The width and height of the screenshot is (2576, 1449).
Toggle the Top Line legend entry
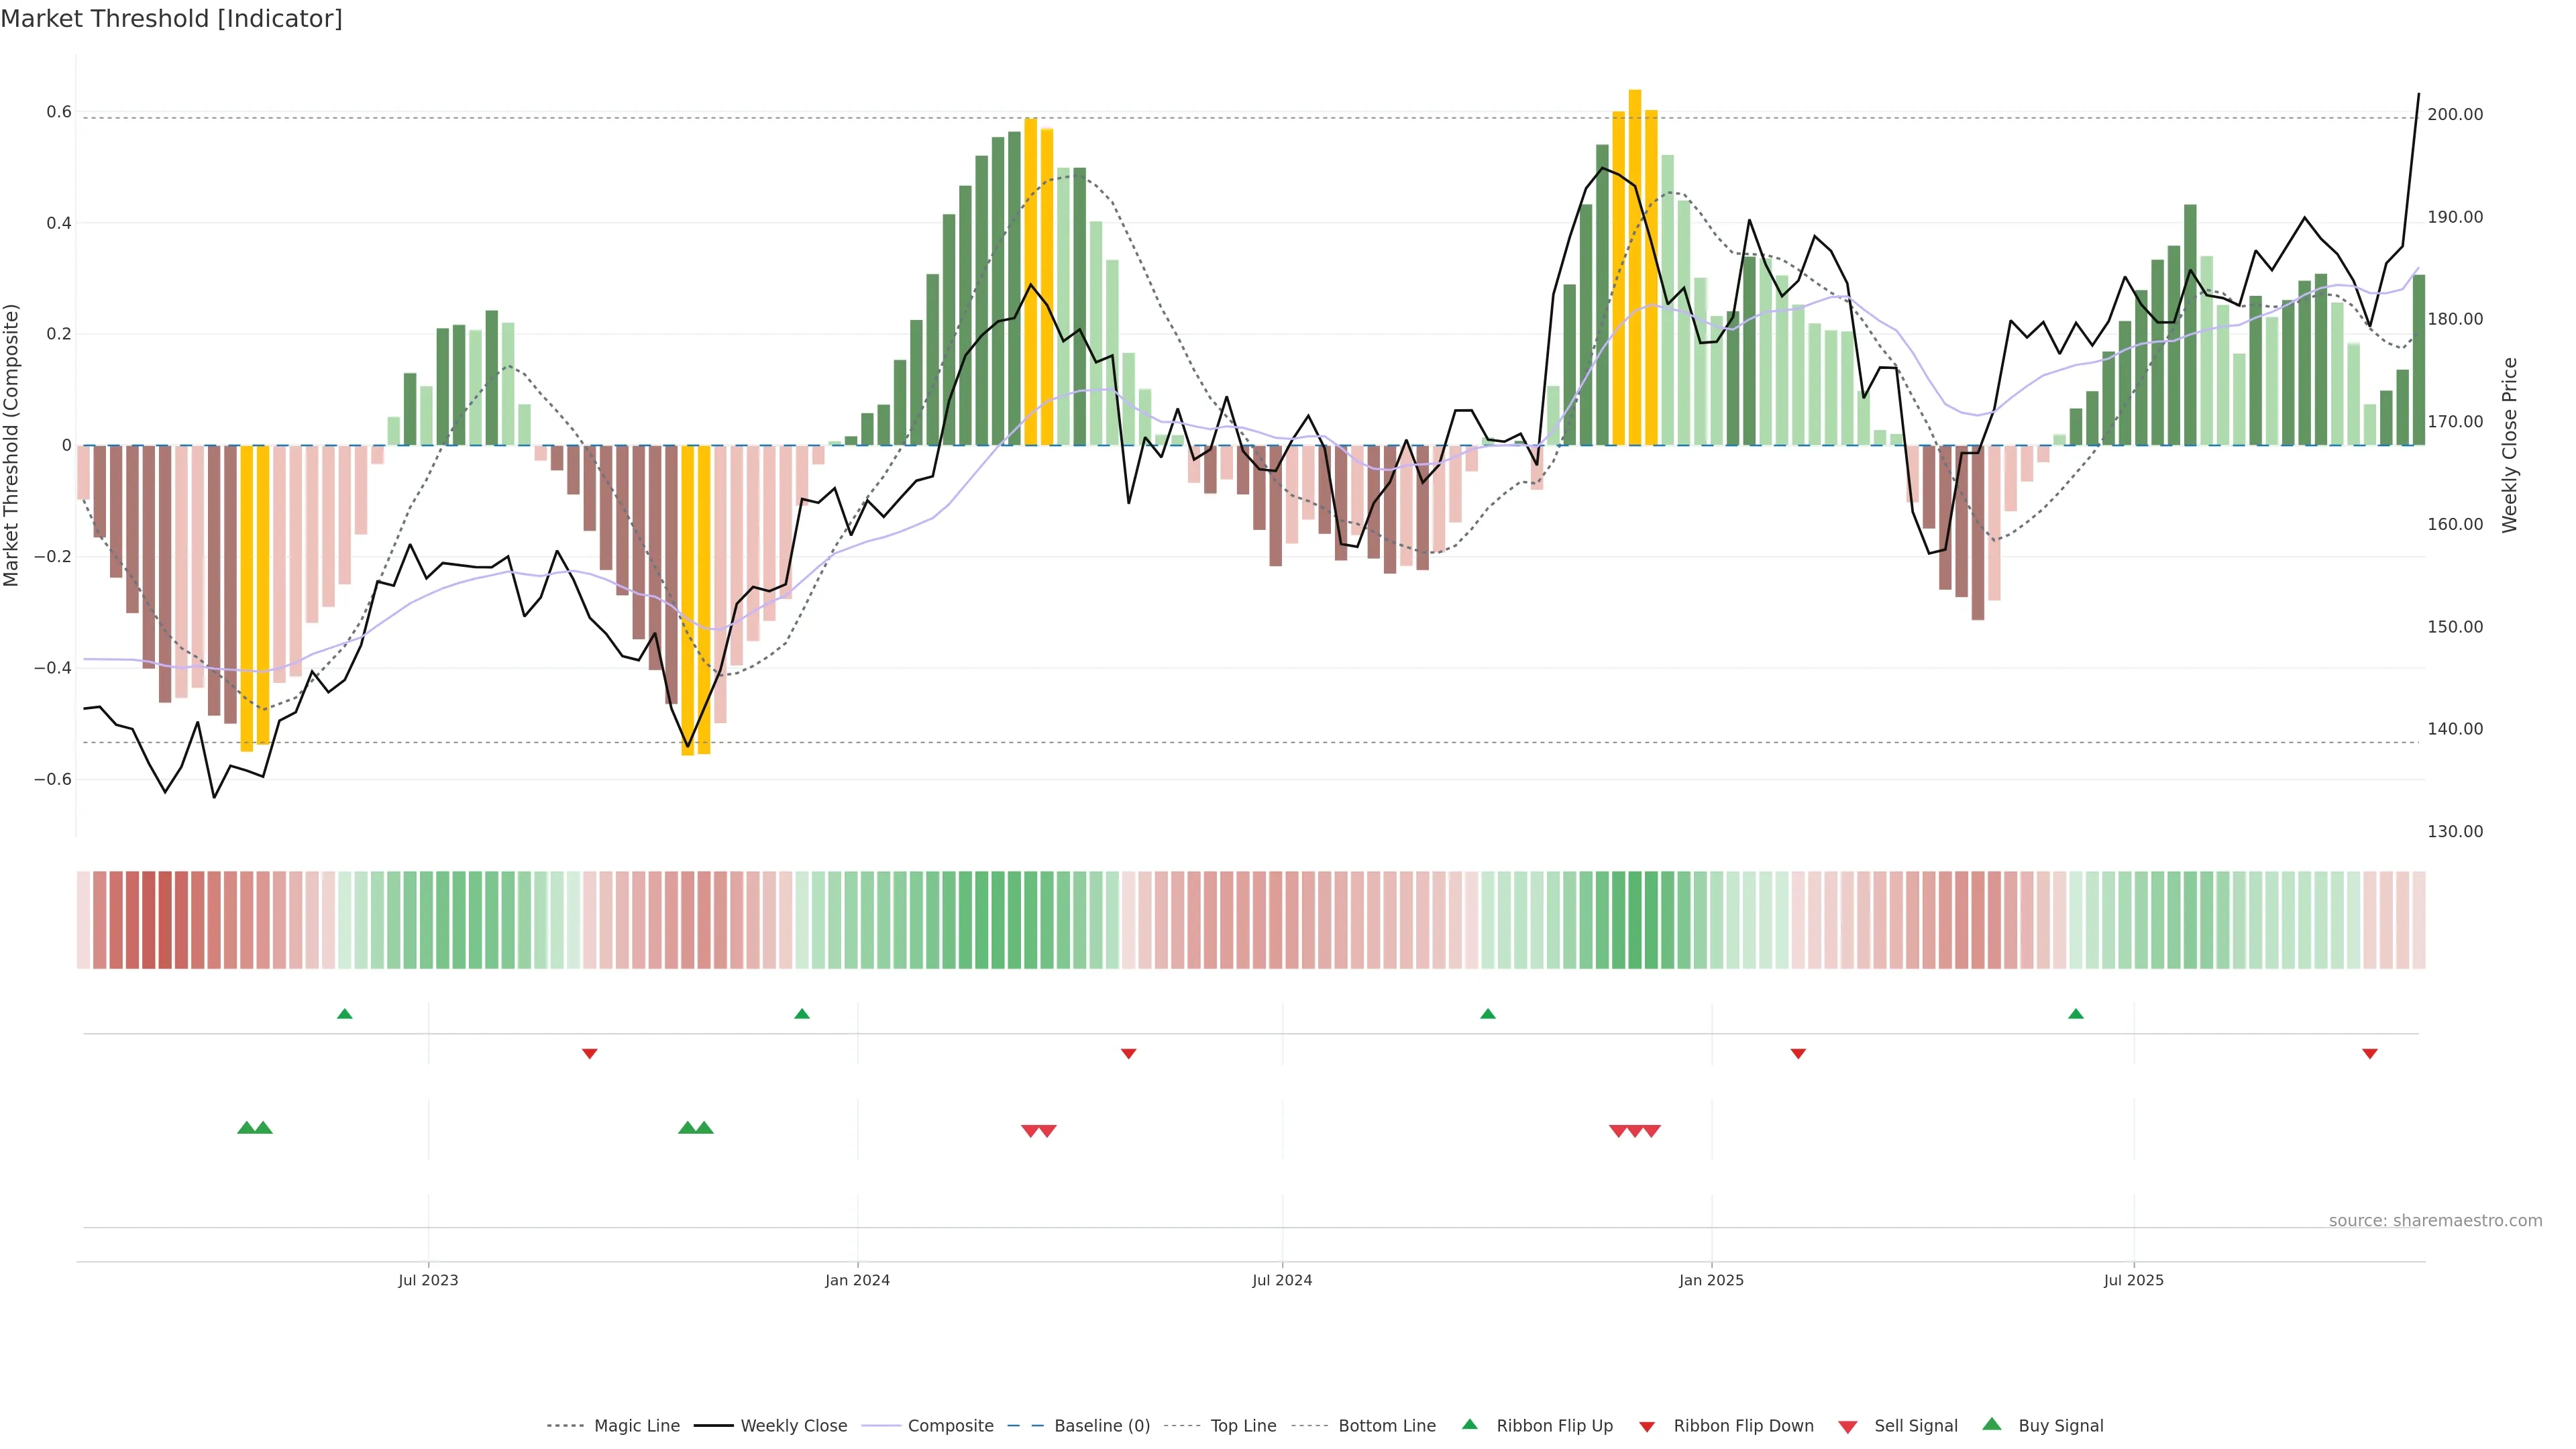pyautogui.click(x=1243, y=1426)
